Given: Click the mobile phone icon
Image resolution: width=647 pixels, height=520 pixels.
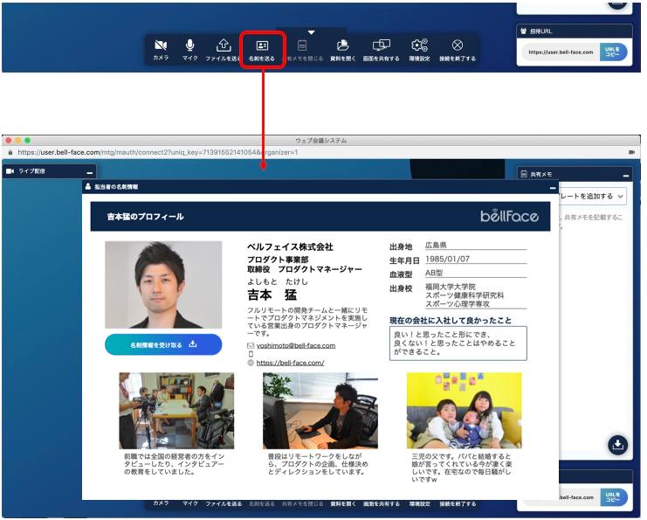Looking at the screenshot, I should (x=251, y=354).
